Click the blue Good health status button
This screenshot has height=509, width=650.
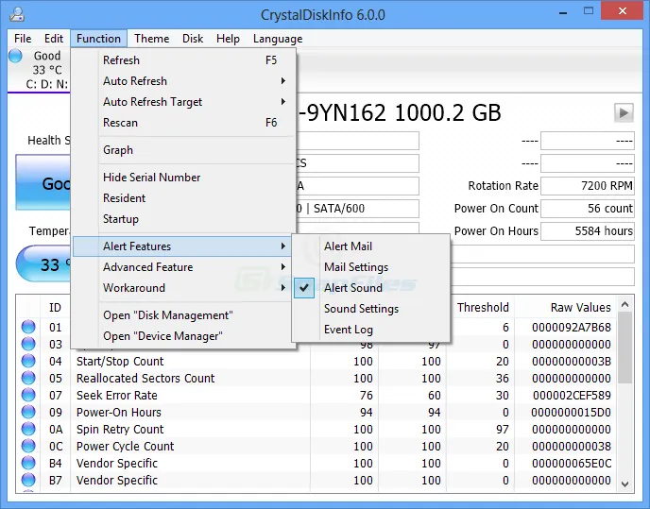(x=43, y=183)
